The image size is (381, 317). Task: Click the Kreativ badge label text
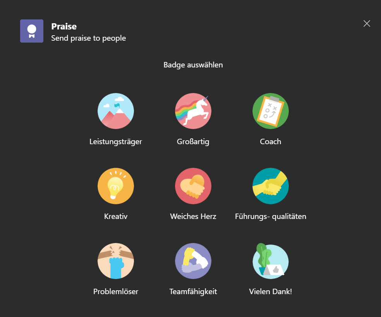point(116,216)
